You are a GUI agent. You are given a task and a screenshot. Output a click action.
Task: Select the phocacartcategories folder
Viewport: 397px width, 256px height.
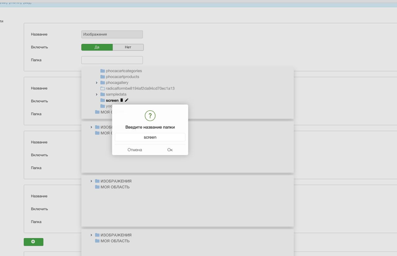point(124,71)
